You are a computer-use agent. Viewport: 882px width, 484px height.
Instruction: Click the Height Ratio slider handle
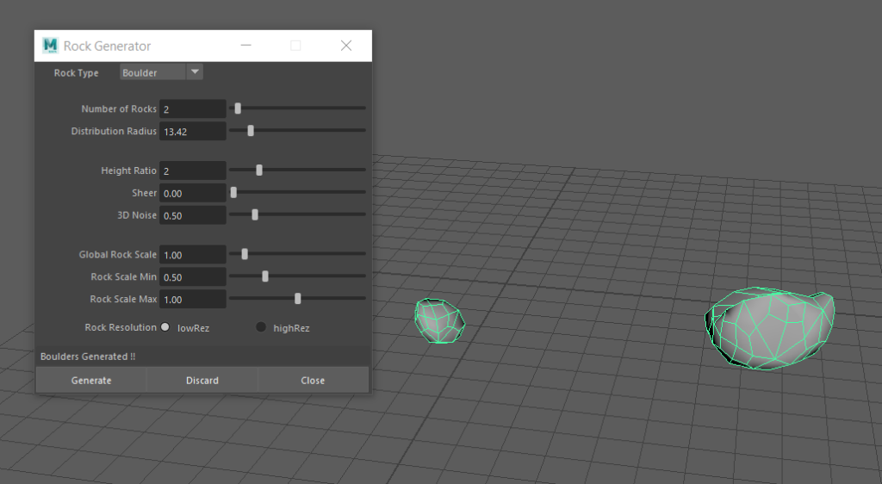pos(259,170)
